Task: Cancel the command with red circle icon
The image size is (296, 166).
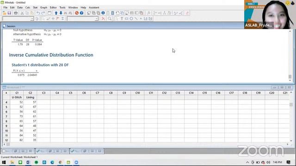Action: point(77,13)
